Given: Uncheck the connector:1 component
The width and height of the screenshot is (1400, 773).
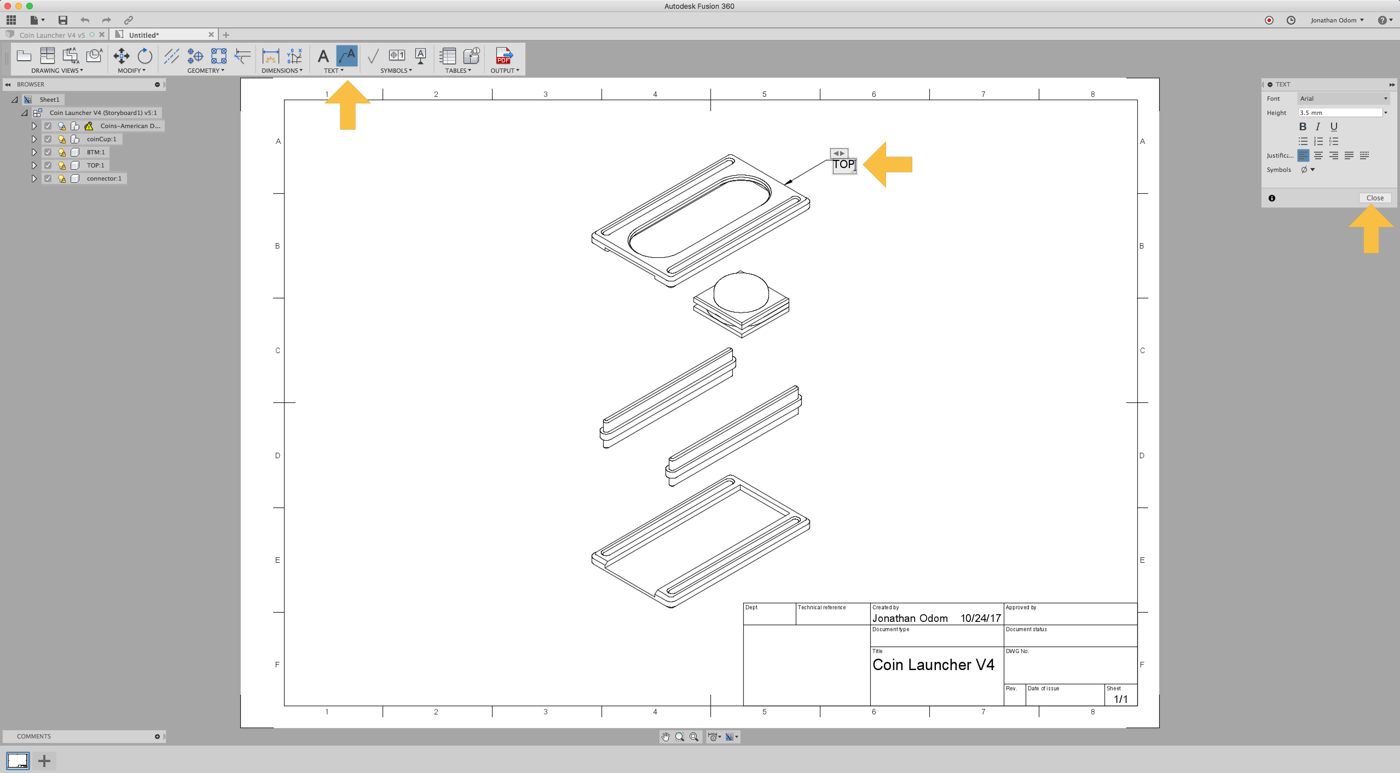Looking at the screenshot, I should coord(48,178).
